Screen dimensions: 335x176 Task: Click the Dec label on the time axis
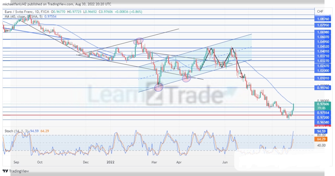point(86,162)
